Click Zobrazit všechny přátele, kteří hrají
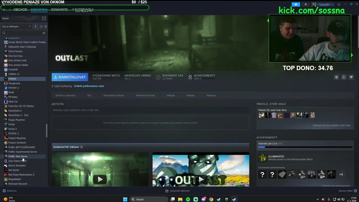359x202 pixels. tap(331, 125)
